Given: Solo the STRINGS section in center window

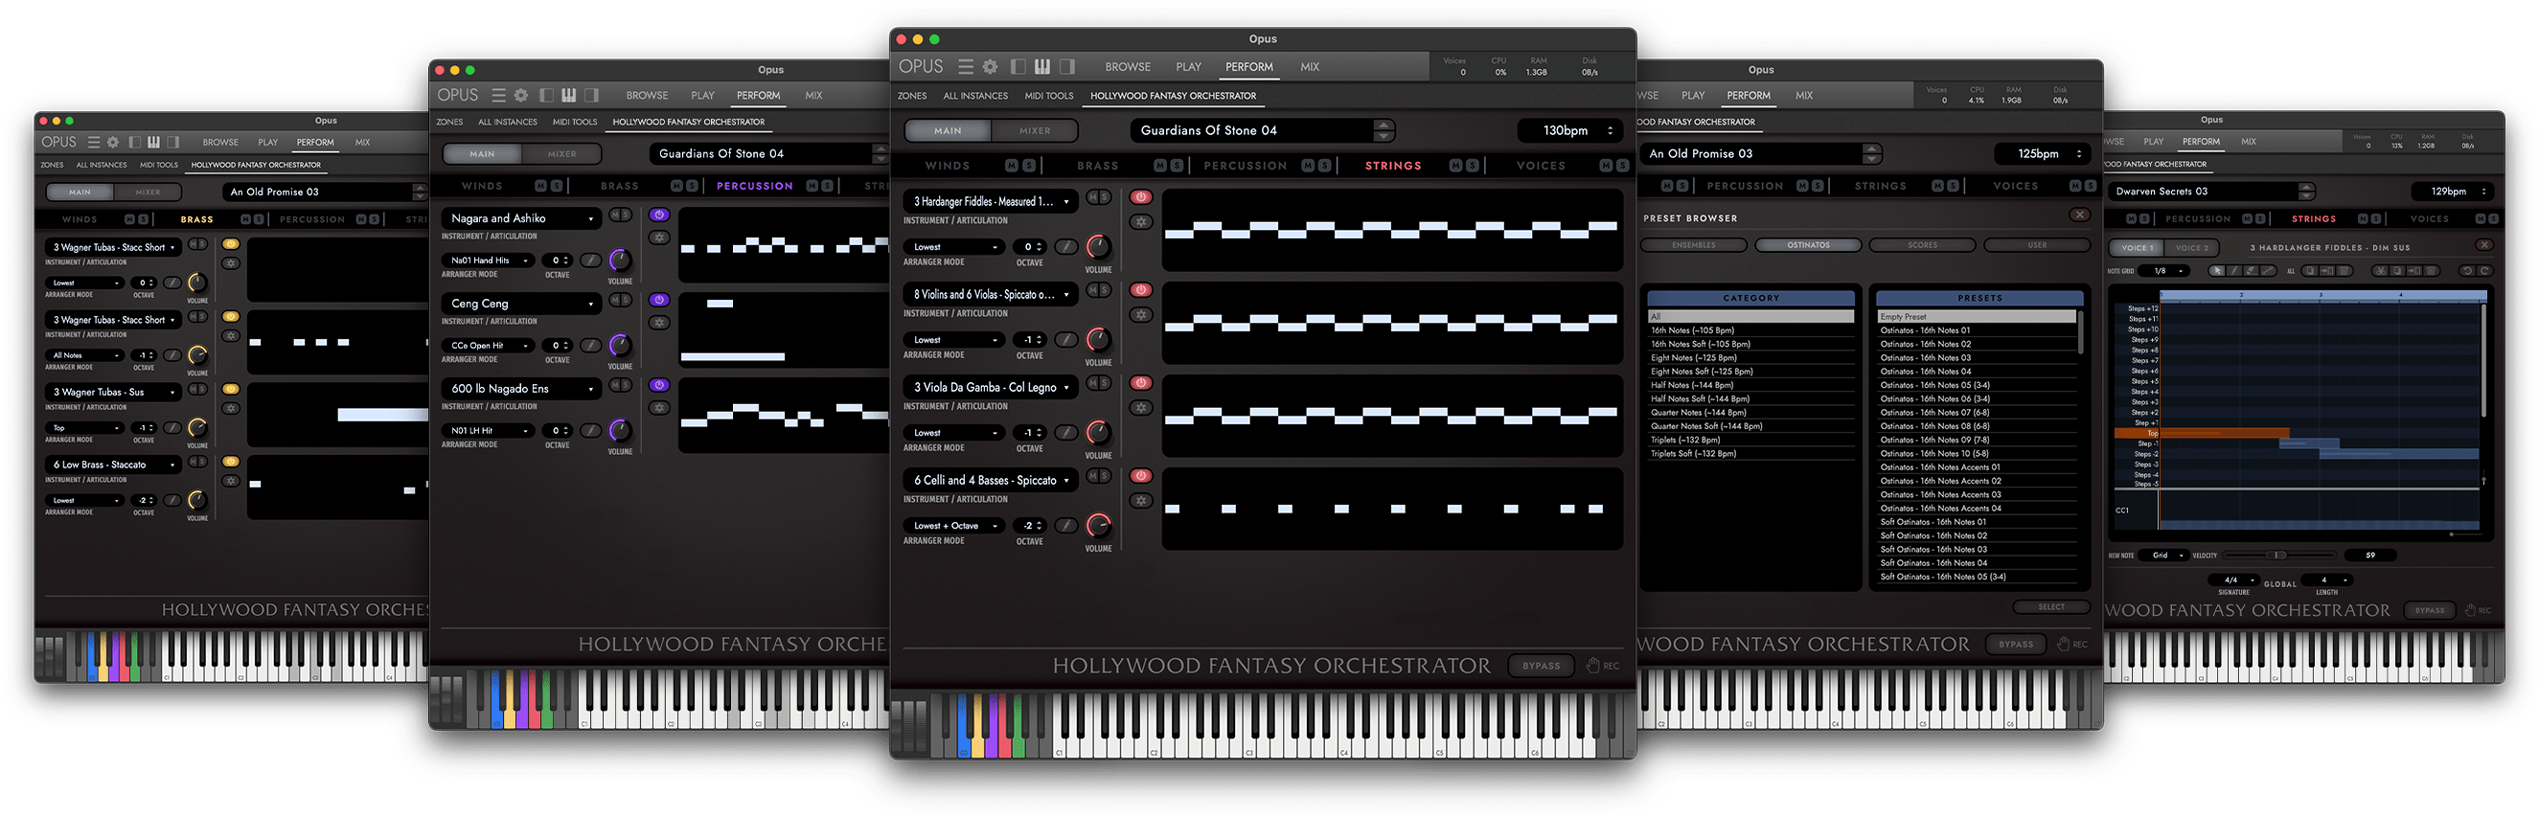Looking at the screenshot, I should point(1473,166).
